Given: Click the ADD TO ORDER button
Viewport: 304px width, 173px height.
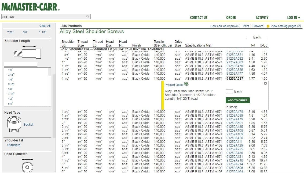Looking at the screenshot, I should click(238, 100).
